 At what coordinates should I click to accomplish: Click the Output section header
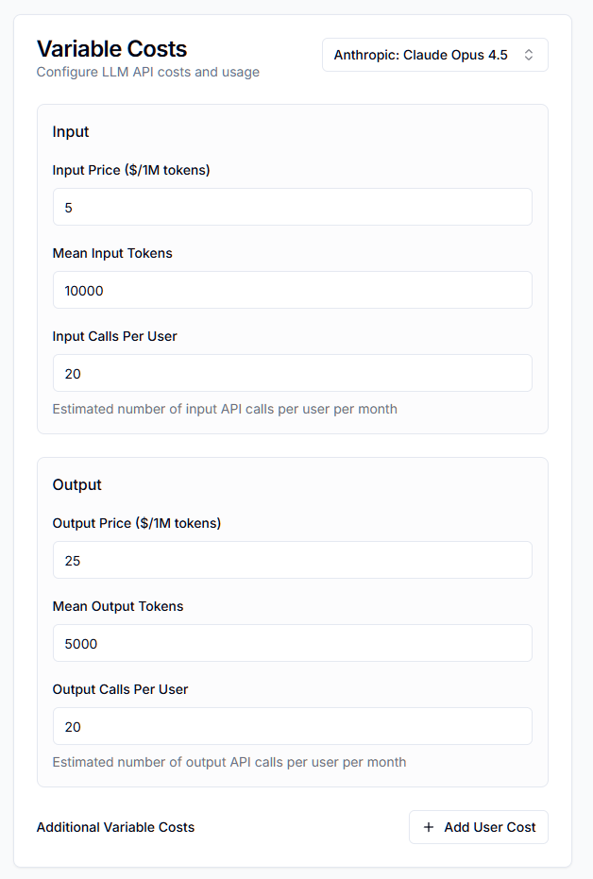point(76,484)
